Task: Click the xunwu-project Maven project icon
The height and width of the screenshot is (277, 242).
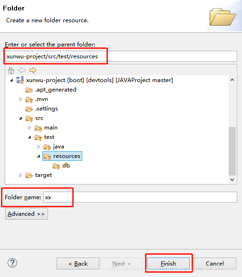Action: tap(20, 80)
